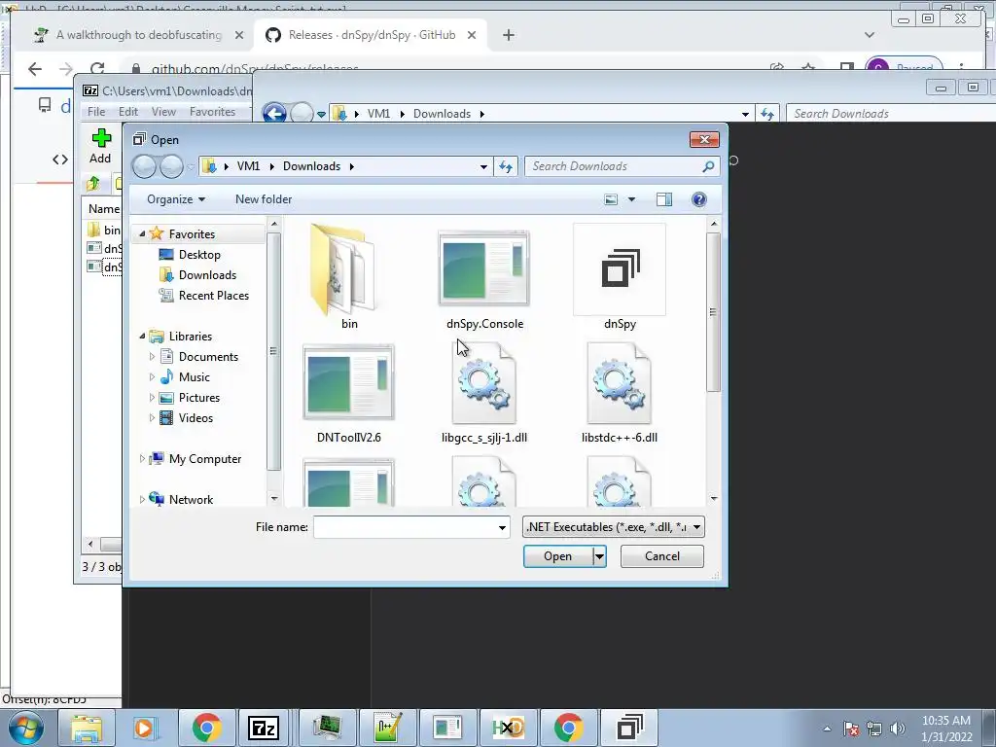Image resolution: width=996 pixels, height=747 pixels.
Task: Click the Chrome back arrow
Action: [x=35, y=68]
